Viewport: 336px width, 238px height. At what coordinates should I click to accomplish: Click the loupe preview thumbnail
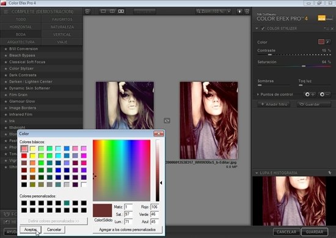click(294, 201)
